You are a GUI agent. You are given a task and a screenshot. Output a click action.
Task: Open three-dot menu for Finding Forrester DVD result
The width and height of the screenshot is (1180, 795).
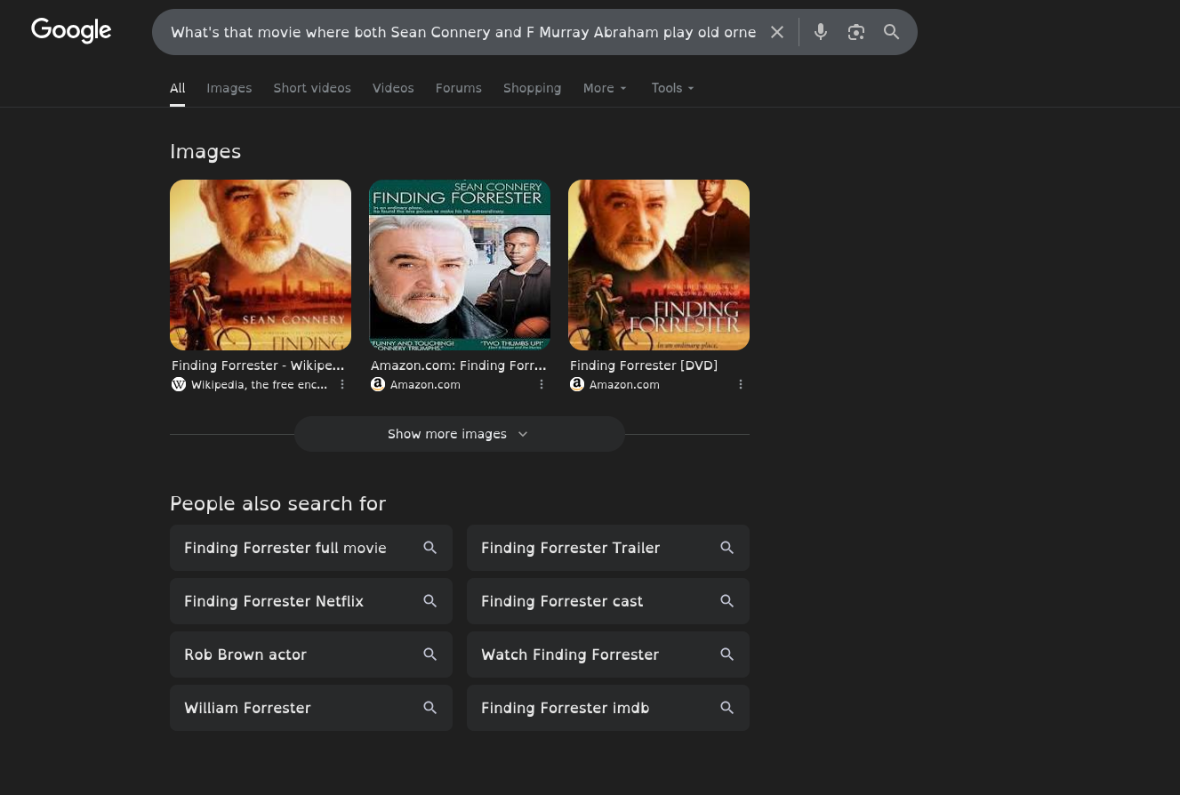click(x=741, y=384)
